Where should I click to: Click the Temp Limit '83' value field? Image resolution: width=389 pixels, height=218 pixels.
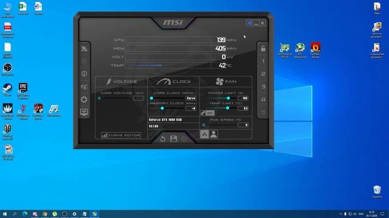tap(243, 108)
